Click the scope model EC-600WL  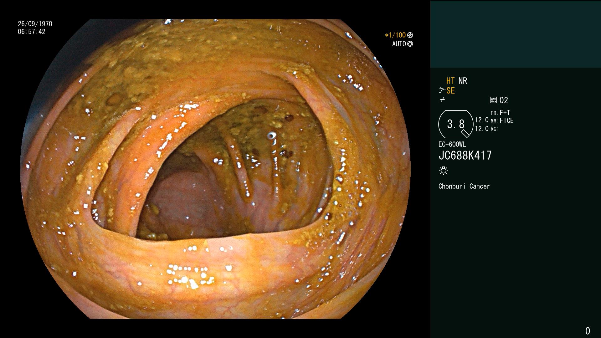[x=452, y=144]
